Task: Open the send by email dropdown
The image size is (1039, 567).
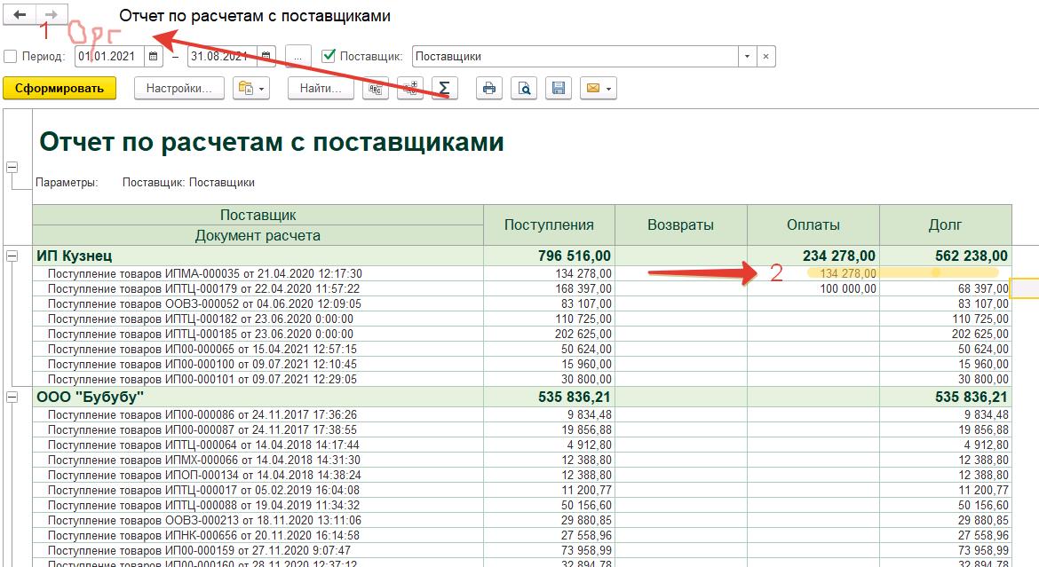Action: pyautogui.click(x=598, y=88)
